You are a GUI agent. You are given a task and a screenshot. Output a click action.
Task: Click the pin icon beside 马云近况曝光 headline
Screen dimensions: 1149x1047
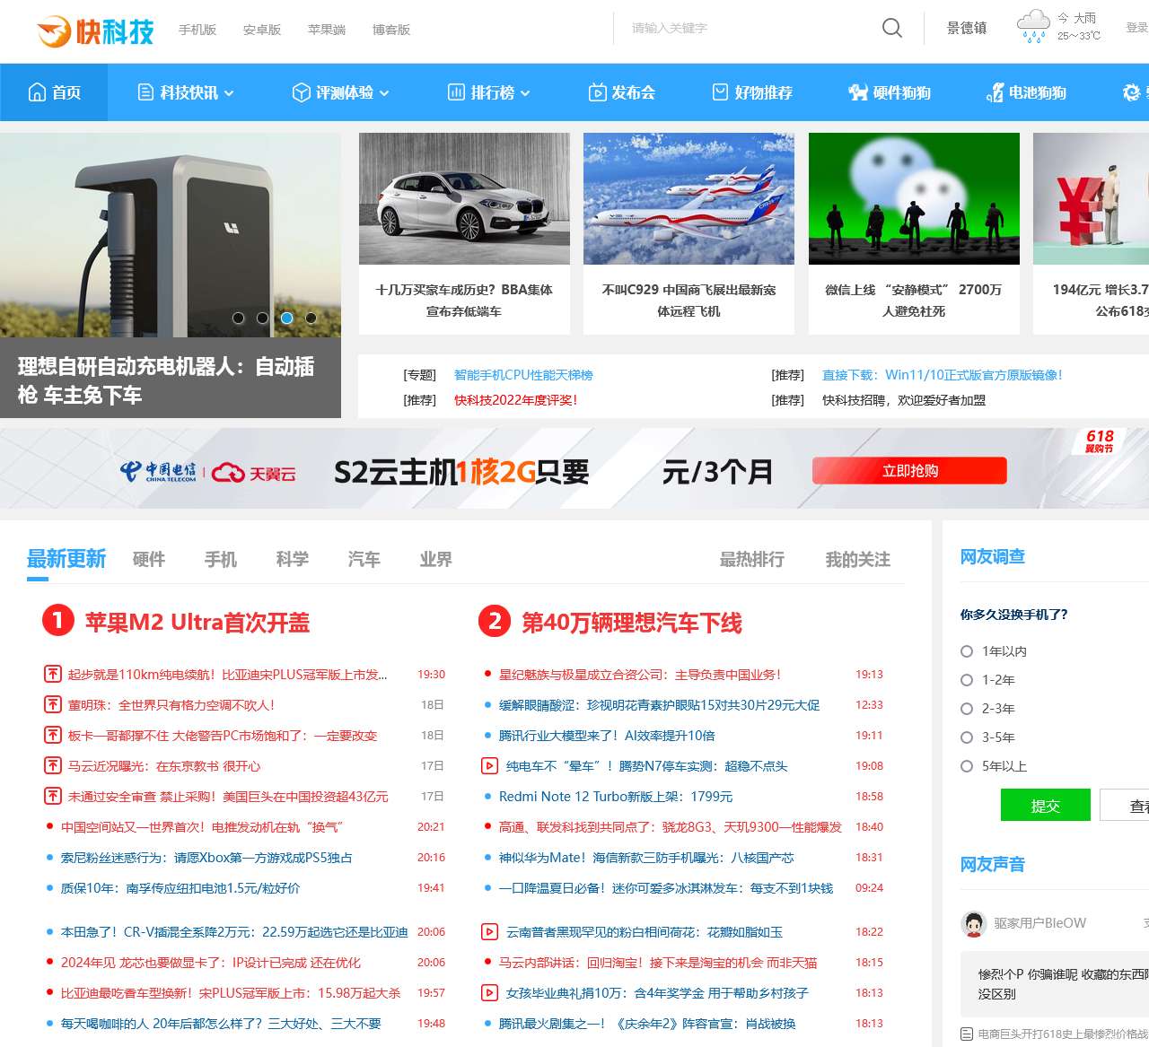pyautogui.click(x=53, y=765)
